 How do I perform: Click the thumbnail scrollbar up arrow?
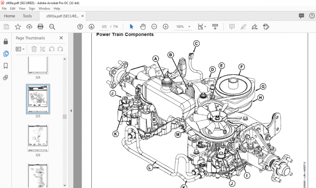coord(65,59)
